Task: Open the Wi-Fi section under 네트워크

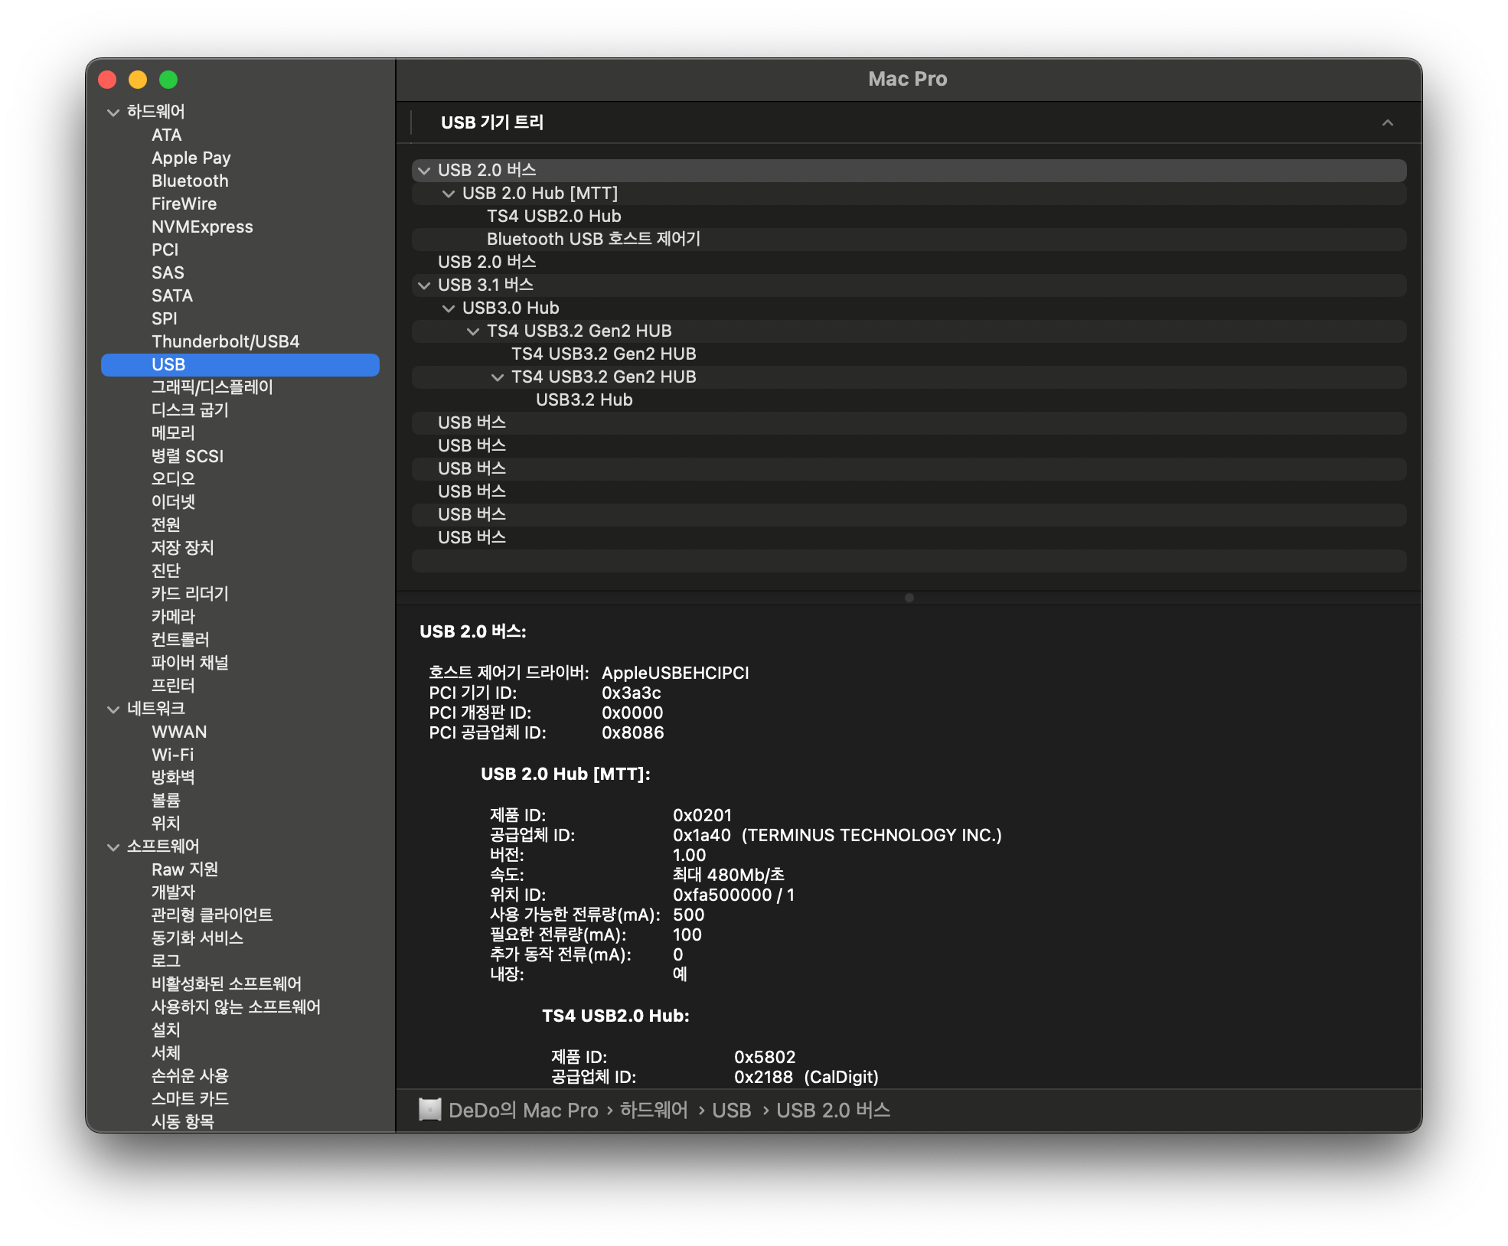Action: pos(171,755)
